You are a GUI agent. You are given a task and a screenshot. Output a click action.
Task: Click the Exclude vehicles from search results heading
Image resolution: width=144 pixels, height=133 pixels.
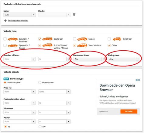[x=22, y=4]
